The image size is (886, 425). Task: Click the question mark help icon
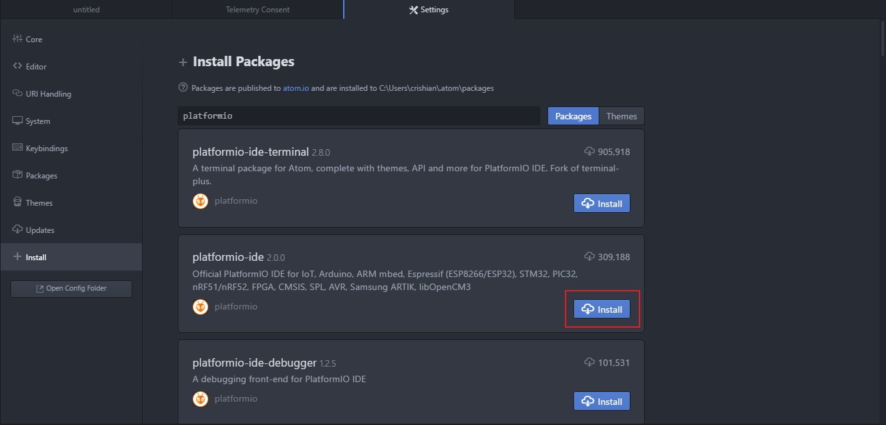tap(183, 88)
